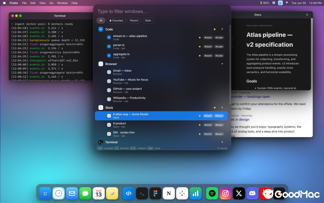
Task: Collapse the Browser group chevron
Action: (x=222, y=64)
